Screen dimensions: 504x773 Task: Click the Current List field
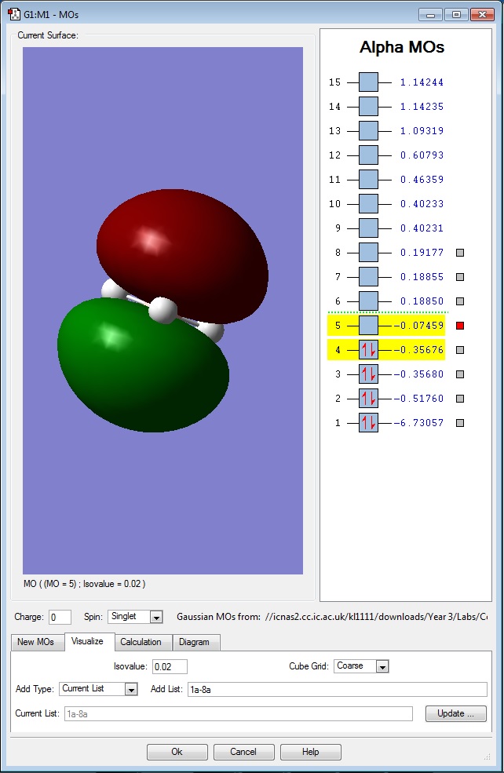(238, 713)
